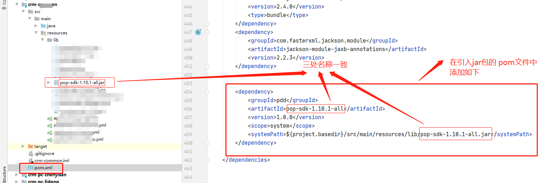Click fold end marker at line 451
Image resolution: width=541 pixels, height=183 pixels.
pyautogui.click(x=207, y=66)
